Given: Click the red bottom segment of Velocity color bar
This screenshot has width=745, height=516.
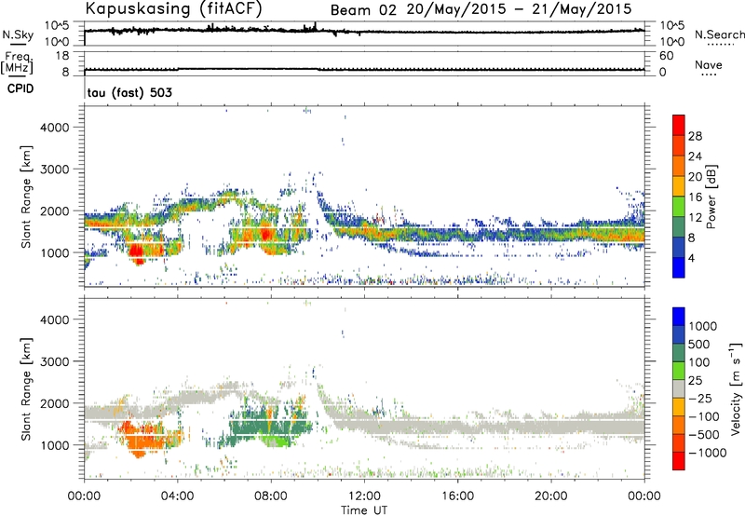Looking at the screenshot, I should 679,461.
